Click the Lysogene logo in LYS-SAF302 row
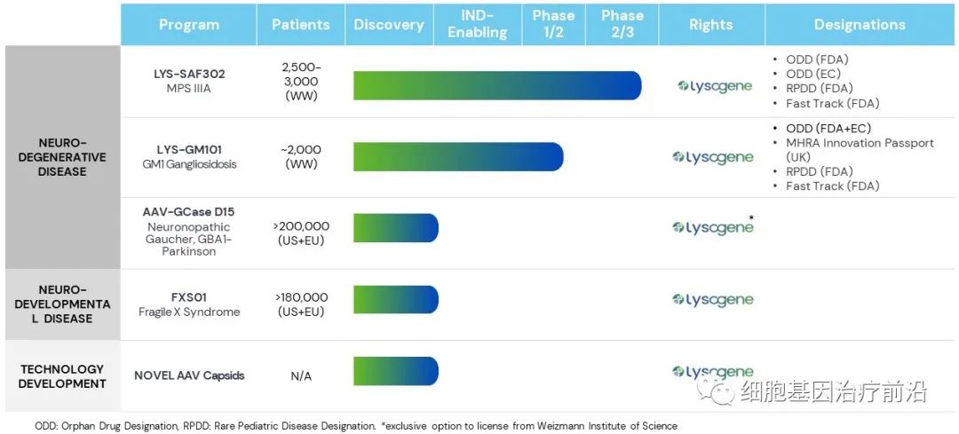 pos(715,87)
